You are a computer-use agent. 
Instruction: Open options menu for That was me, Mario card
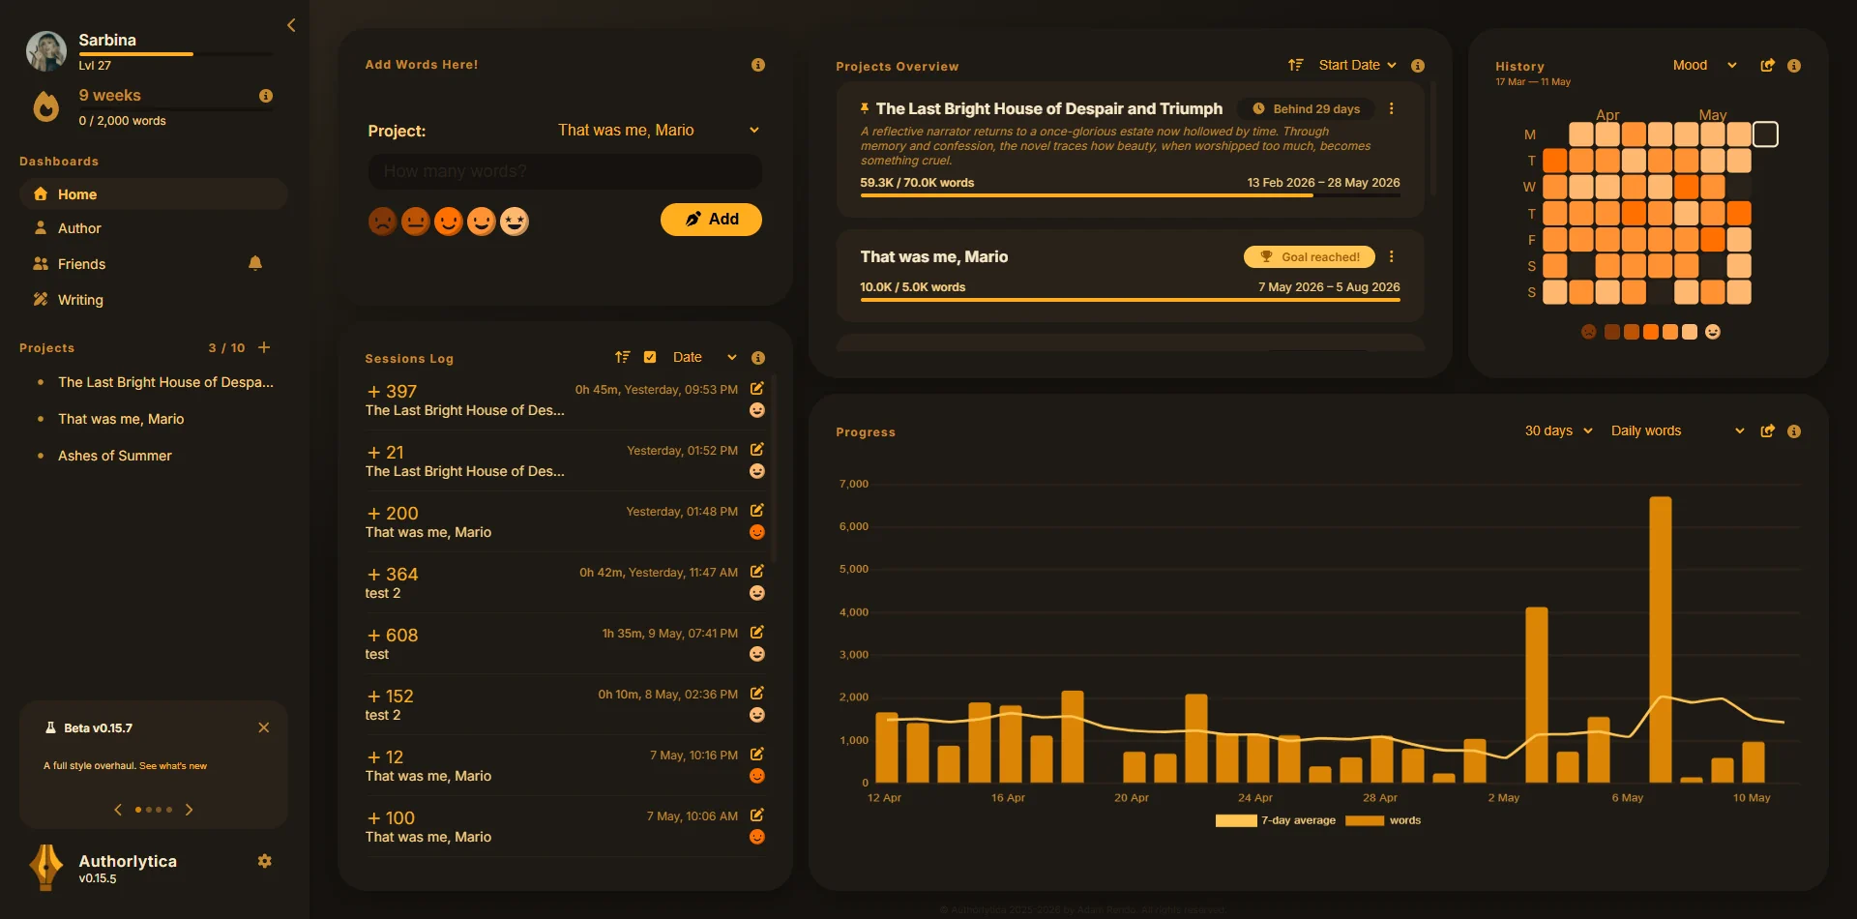[x=1392, y=256]
